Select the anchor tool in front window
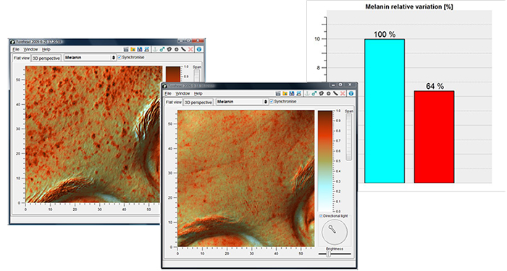507x271 pixels. 307,93
